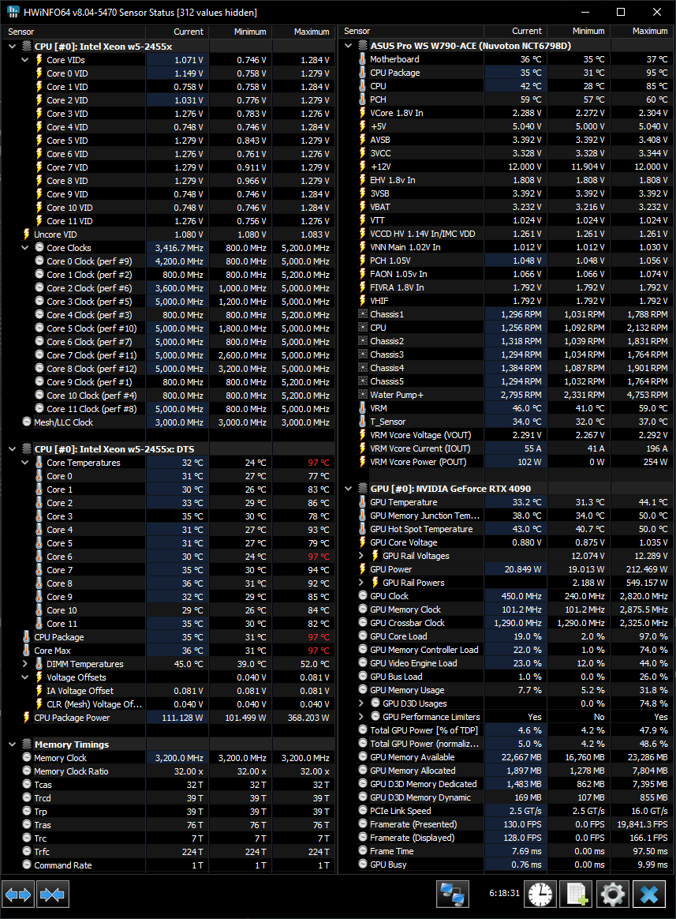Select the VRM Vcore Power (POUT) row
Viewport: 676px width, 919px height.
(417, 462)
